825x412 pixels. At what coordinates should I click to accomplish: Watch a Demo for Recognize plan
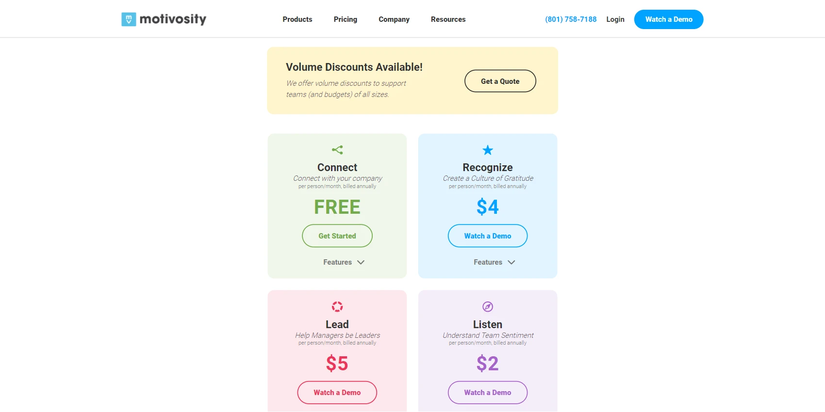[488, 236]
